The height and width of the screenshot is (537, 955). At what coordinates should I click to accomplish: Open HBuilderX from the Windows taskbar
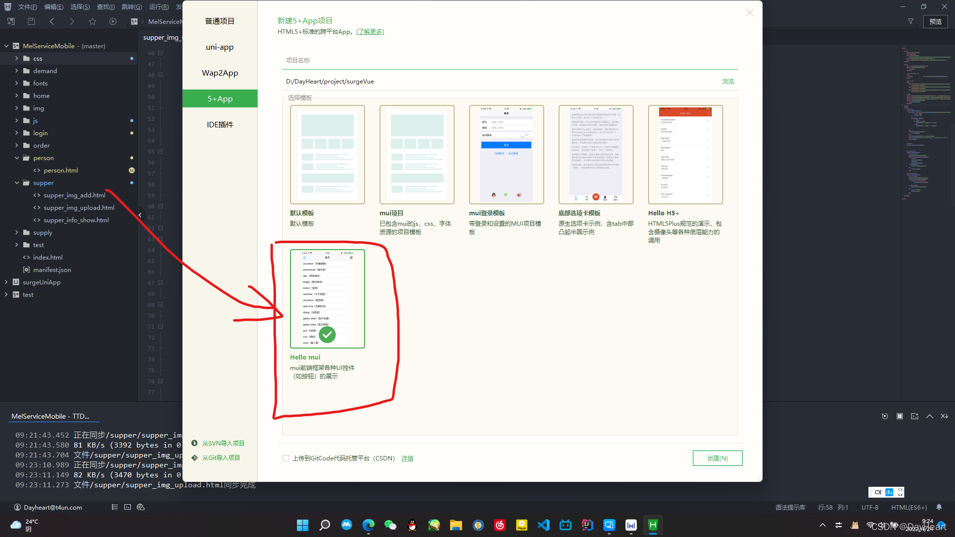click(x=653, y=525)
